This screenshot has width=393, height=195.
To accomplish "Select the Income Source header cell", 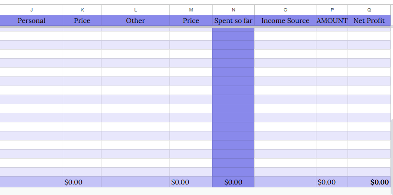I will [285, 21].
